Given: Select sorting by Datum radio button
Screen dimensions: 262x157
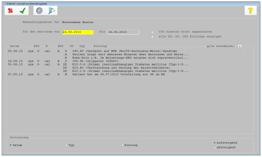Looking at the screenshot, I should pos(11,145).
